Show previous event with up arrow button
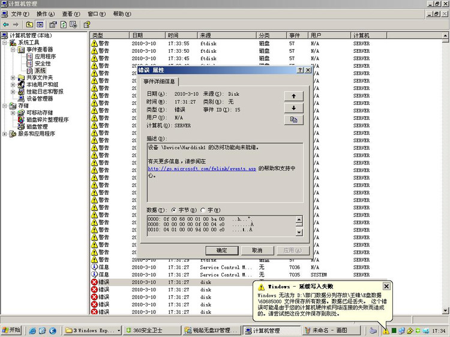Viewport: 450px width, 337px height. point(293,96)
